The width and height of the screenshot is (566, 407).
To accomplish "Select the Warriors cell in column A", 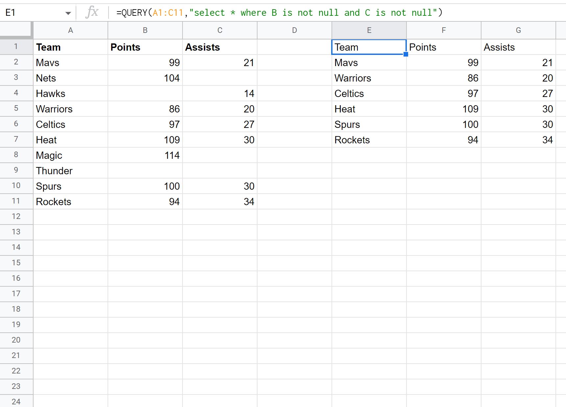I will coord(70,109).
